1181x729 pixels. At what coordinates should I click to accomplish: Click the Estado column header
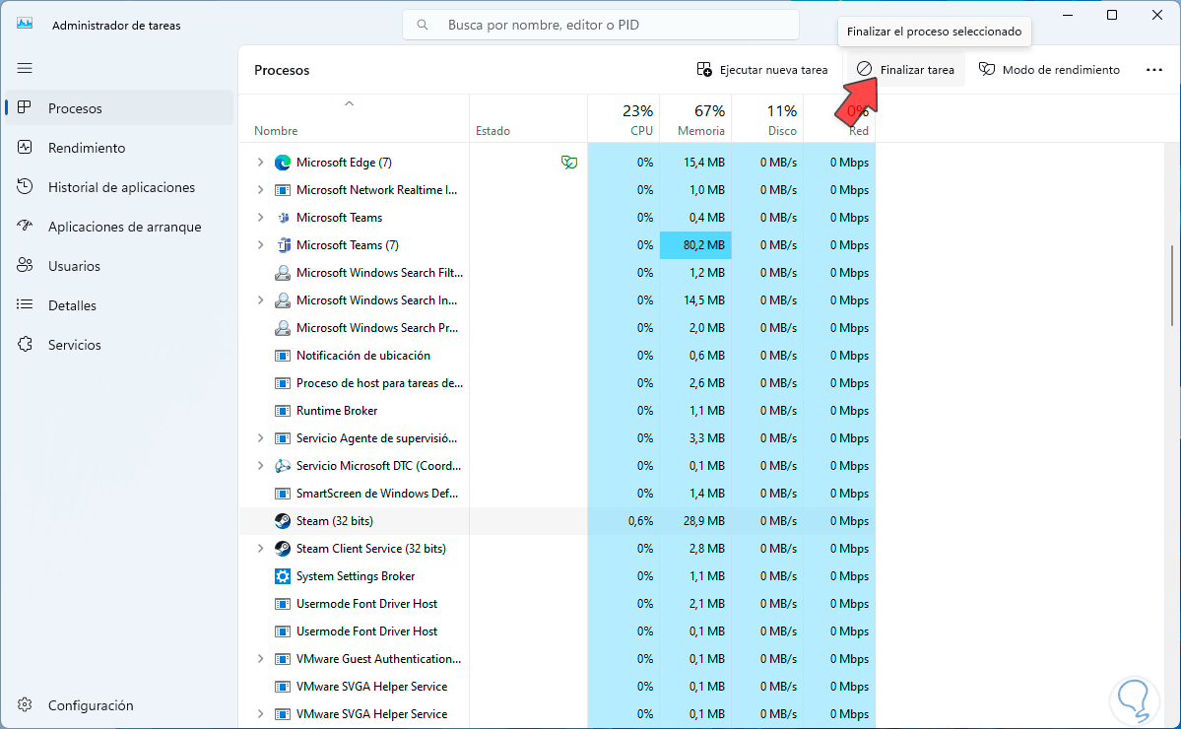point(528,119)
